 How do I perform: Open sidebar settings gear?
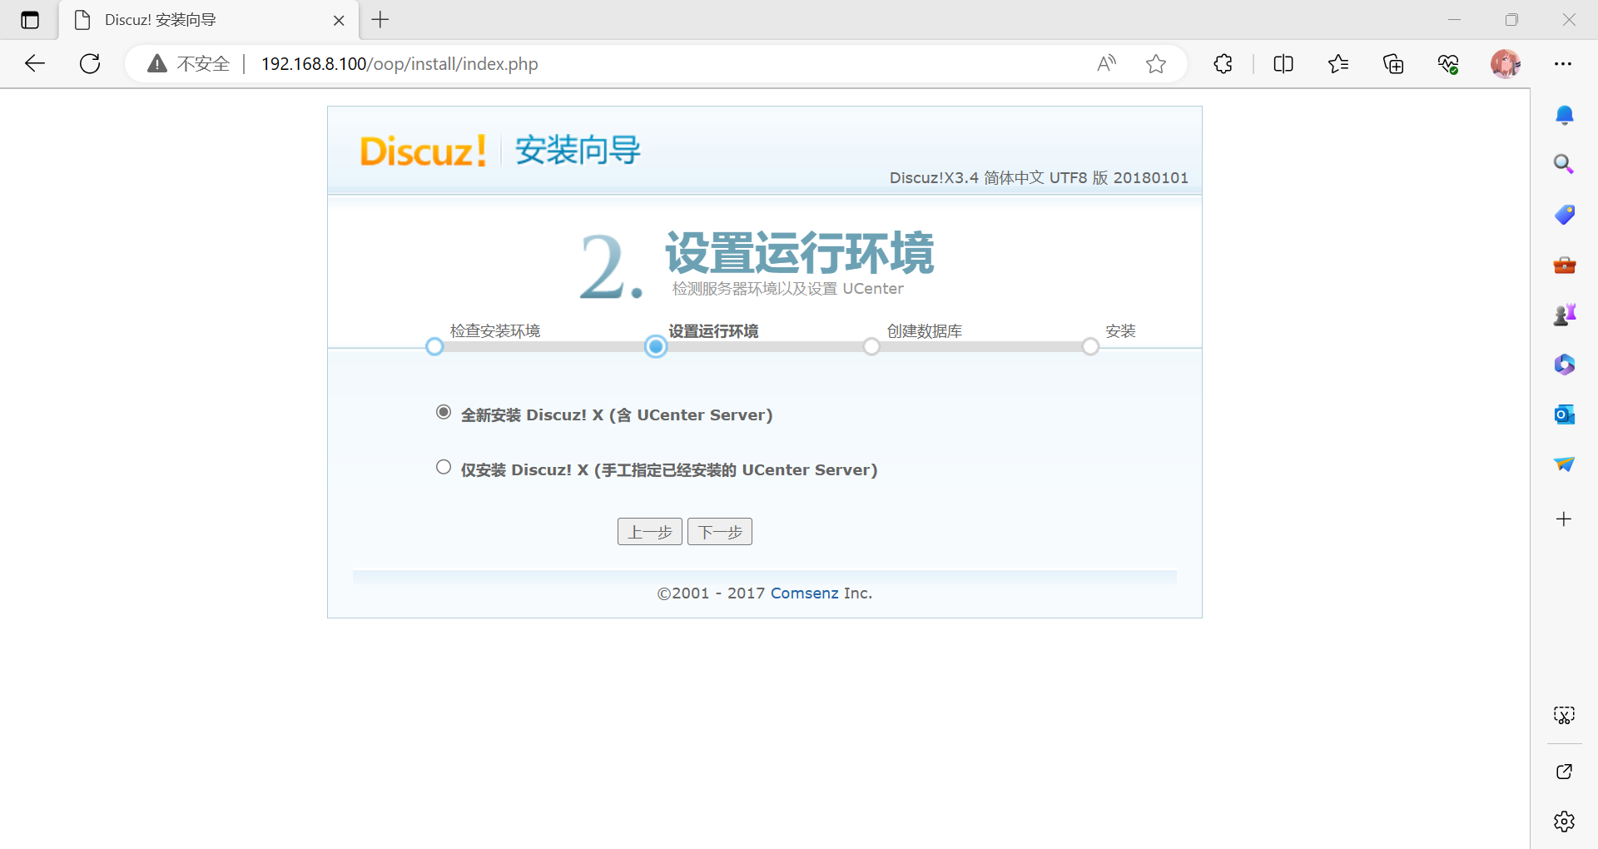click(1565, 822)
